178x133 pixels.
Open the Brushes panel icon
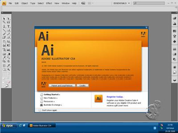click(174, 36)
